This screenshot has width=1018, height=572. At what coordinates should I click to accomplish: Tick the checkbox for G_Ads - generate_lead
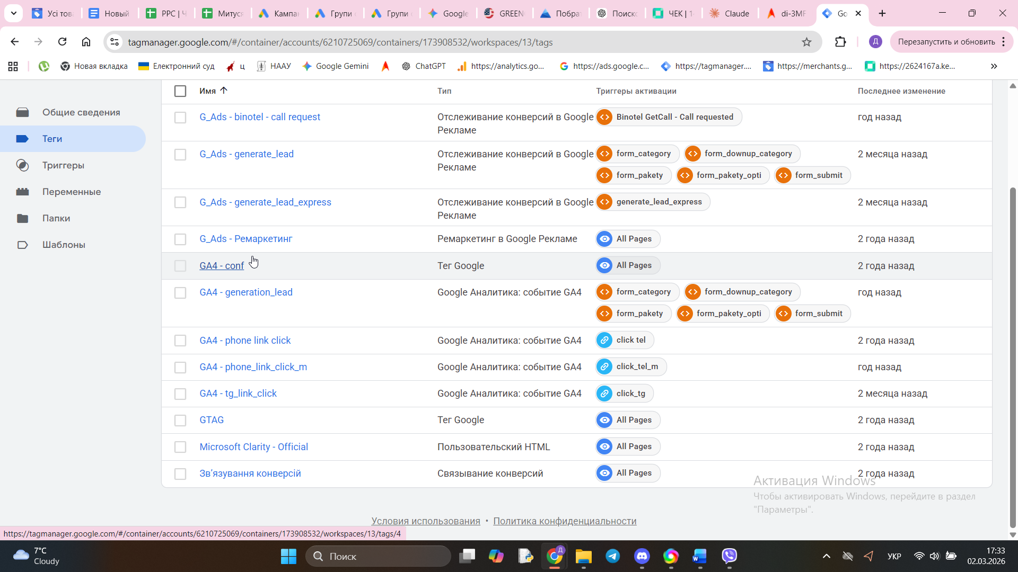pyautogui.click(x=180, y=155)
